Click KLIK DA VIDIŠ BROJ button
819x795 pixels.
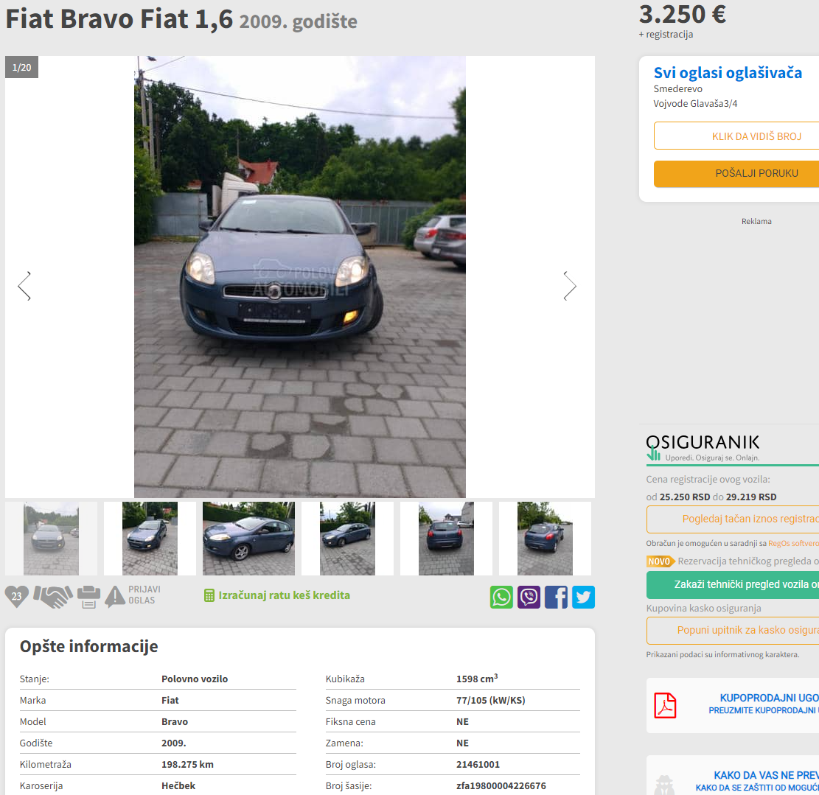[x=736, y=136]
